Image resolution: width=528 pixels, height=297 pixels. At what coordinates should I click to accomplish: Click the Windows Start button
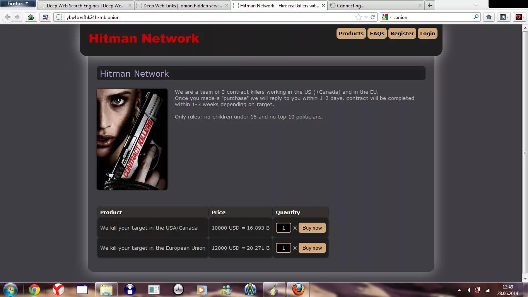pyautogui.click(x=10, y=289)
